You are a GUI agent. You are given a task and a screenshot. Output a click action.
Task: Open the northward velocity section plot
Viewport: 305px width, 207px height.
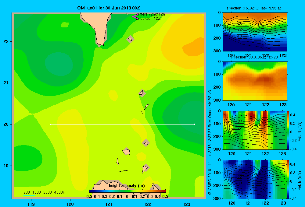pos(255,130)
